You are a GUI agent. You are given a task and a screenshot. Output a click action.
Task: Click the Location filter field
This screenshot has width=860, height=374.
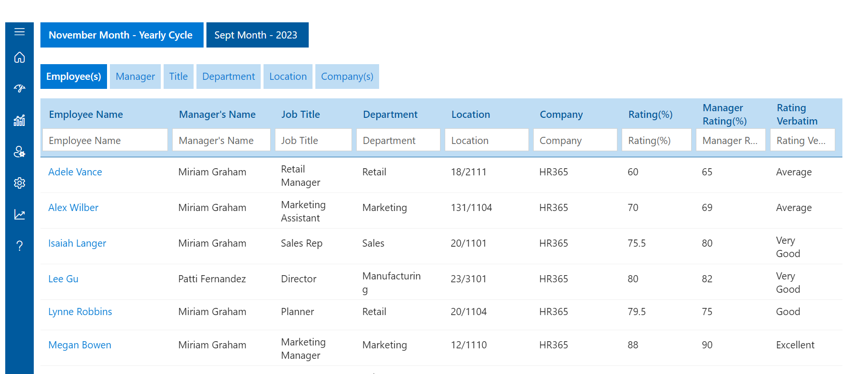[x=487, y=140]
